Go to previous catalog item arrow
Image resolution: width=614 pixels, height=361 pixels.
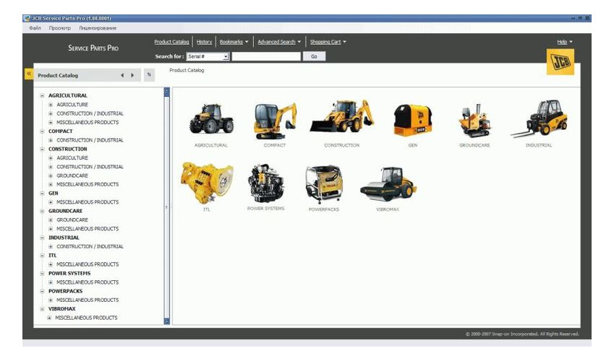[x=122, y=75]
